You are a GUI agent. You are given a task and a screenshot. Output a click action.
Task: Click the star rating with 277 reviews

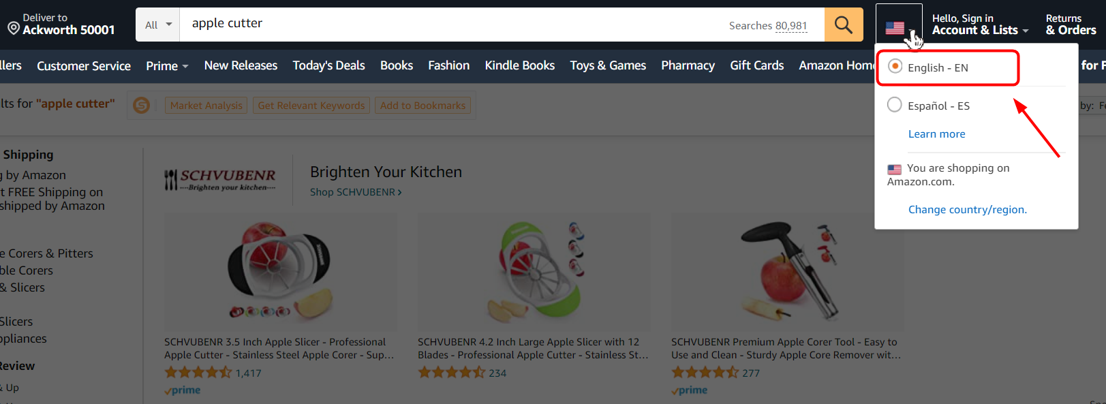tap(705, 373)
